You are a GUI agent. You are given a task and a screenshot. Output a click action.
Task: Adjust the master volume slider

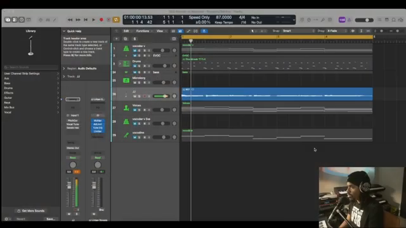pos(364,20)
